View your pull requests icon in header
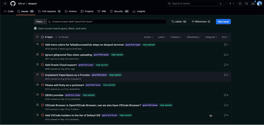The image size is (264, 125). point(247,4)
